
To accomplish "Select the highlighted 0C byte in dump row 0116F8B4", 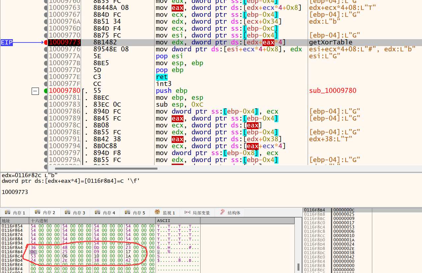I will (33, 252).
